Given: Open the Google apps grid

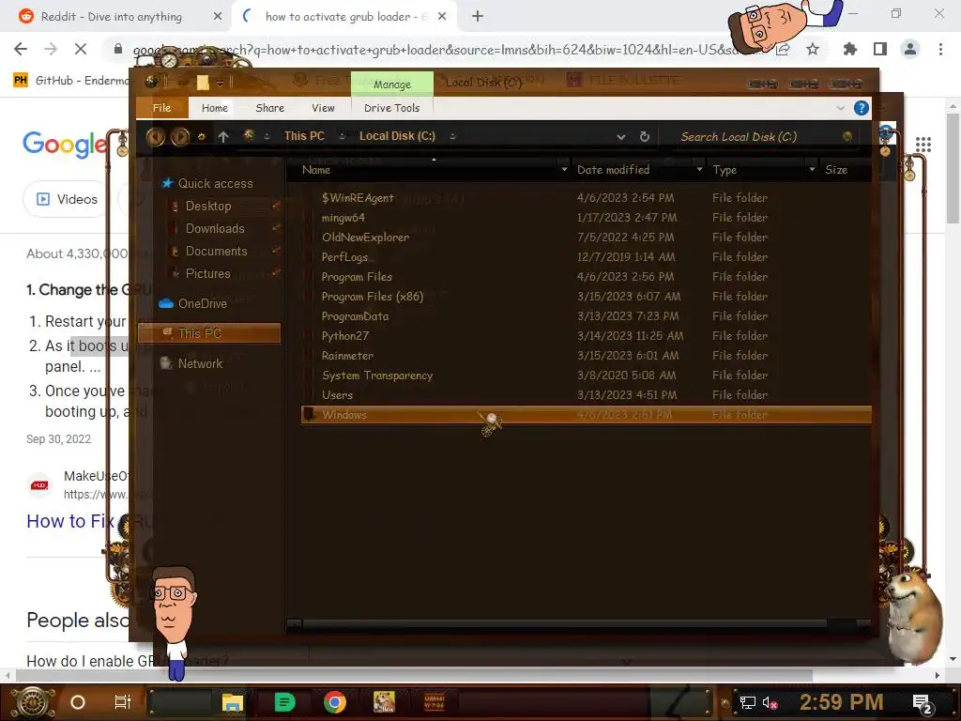Looking at the screenshot, I should click(x=923, y=145).
